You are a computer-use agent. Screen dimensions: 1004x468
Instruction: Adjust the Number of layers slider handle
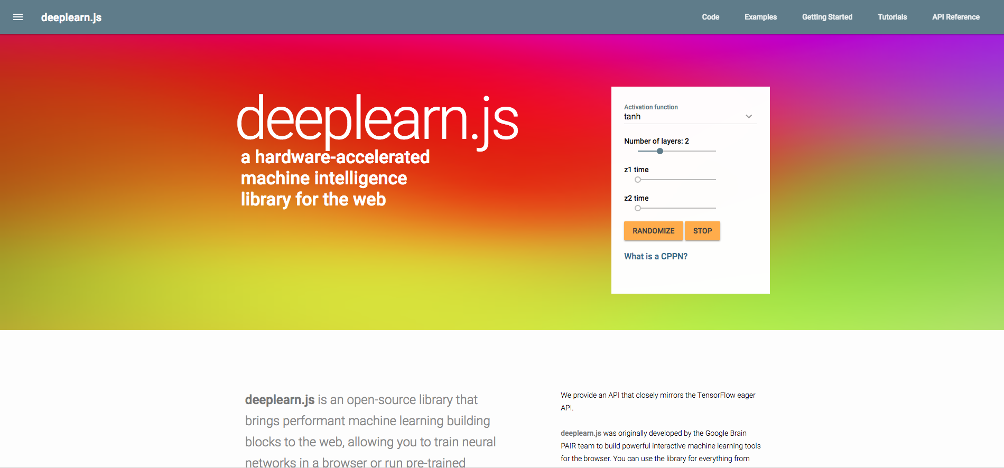click(x=660, y=151)
